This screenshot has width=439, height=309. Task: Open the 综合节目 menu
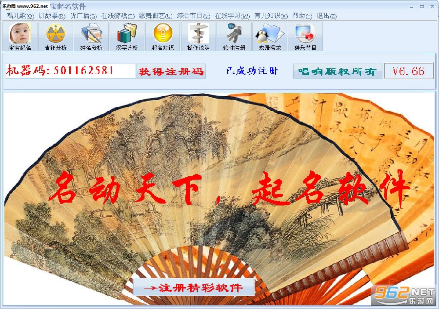(194, 16)
